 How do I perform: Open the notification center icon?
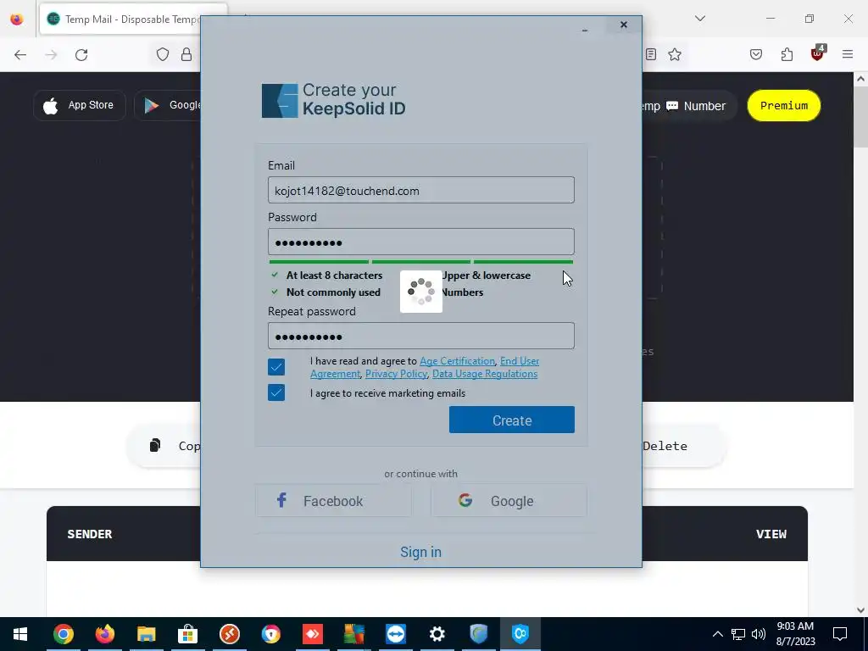[x=840, y=634]
